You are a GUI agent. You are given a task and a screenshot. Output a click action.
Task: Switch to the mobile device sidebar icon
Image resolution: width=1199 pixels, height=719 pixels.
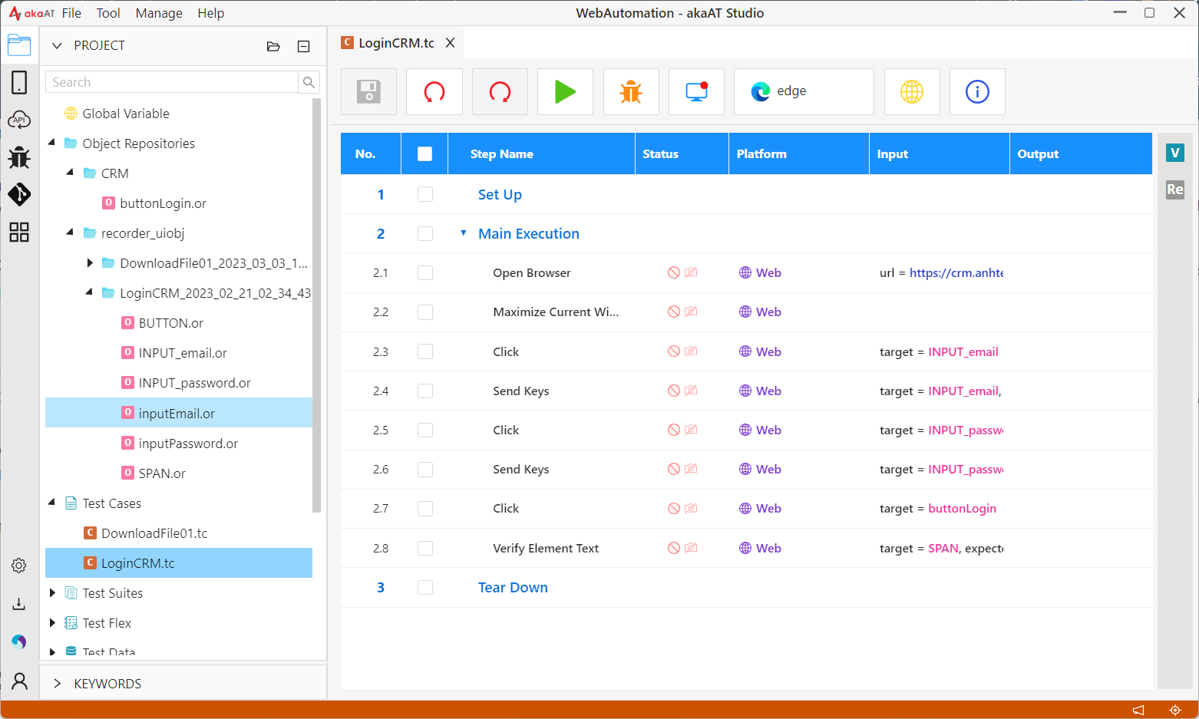pyautogui.click(x=19, y=82)
